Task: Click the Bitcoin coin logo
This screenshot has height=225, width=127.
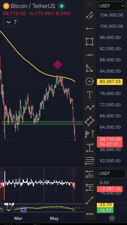Action: coord(6,6)
